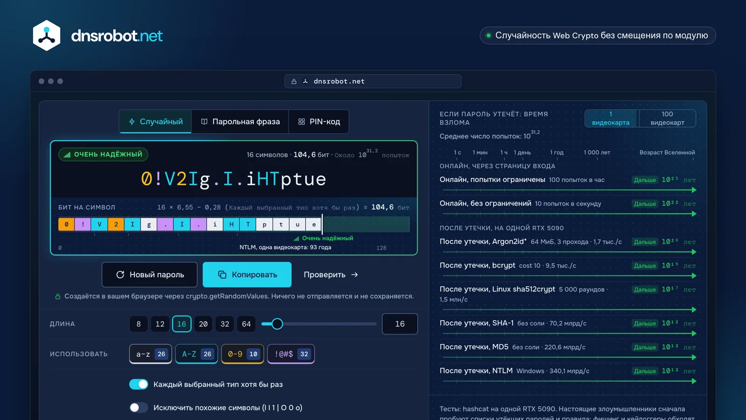Set length to 8
This screenshot has height=420, width=746.
[x=138, y=324]
